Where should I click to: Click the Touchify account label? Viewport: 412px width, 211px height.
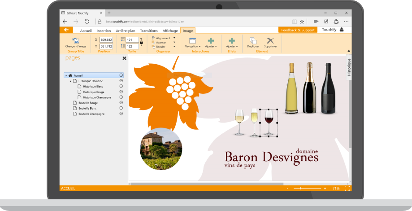[x=329, y=30]
